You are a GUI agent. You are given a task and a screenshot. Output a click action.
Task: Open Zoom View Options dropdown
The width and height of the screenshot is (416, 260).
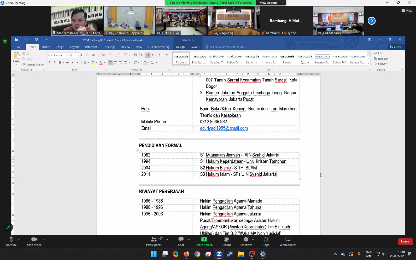click(271, 3)
